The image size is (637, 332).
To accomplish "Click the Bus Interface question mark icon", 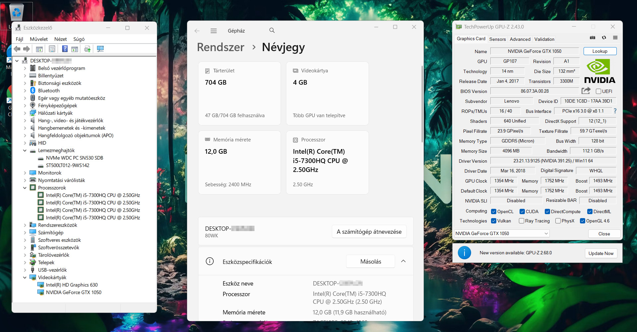I will pyautogui.click(x=615, y=111).
